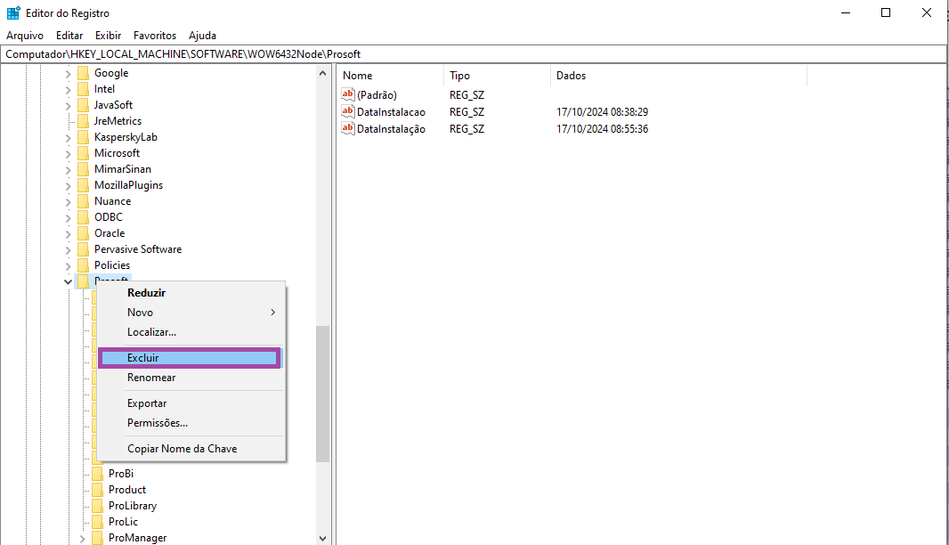Click the JreMetrics folder icon
The width and height of the screenshot is (949, 545).
click(83, 121)
